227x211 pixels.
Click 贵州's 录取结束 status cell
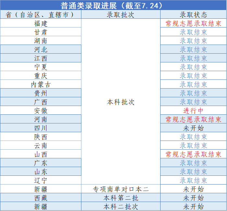[x=193, y=93]
